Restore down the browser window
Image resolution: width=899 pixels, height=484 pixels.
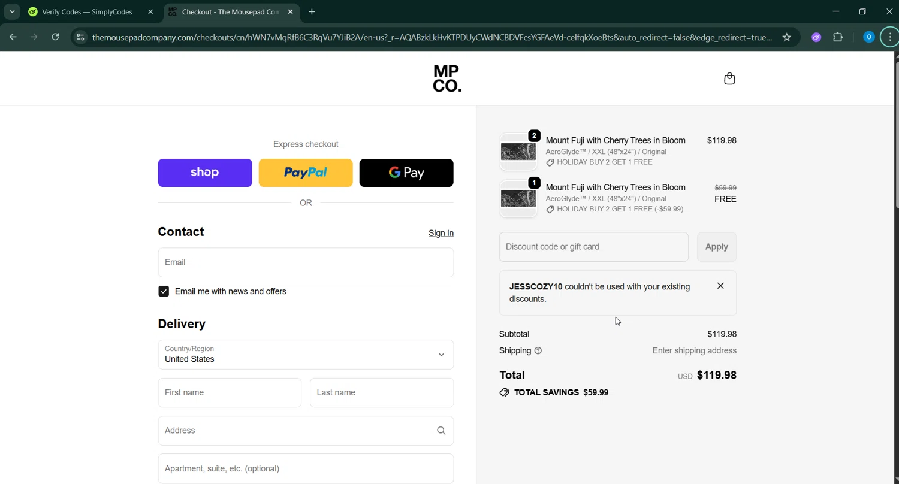pyautogui.click(x=862, y=11)
